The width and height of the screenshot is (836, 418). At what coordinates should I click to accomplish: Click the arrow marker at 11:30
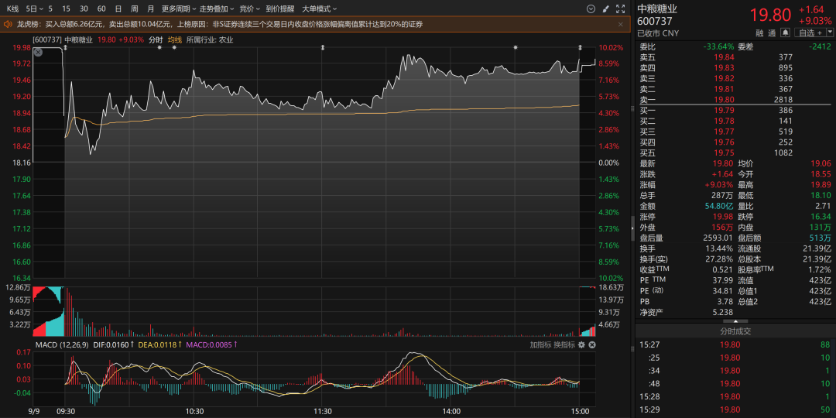pos(323,48)
